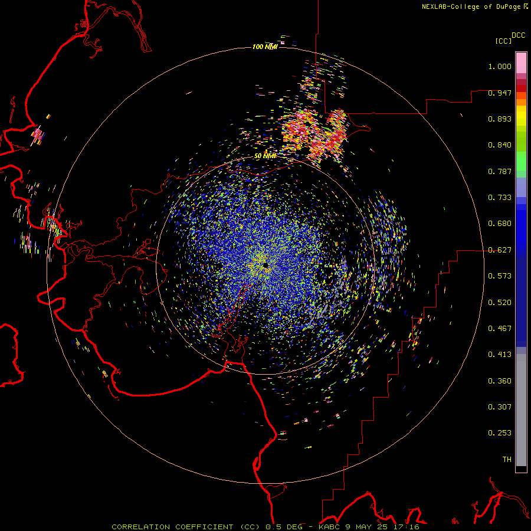This screenshot has width=531, height=531.
Task: Click the DCC label above the color scale
Action: click(519, 35)
